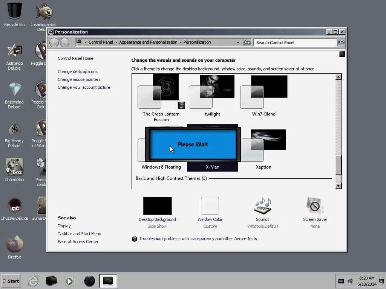This screenshot has height=289, width=386.
Task: Click the Screen Saver icon
Action: (x=315, y=206)
